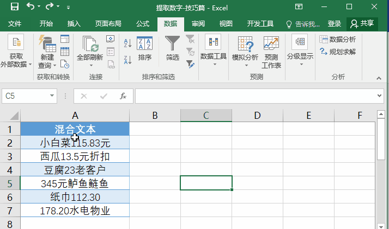Collapse the ribbon with the chevron
Viewport: 389px width, 229px height.
tap(379, 78)
